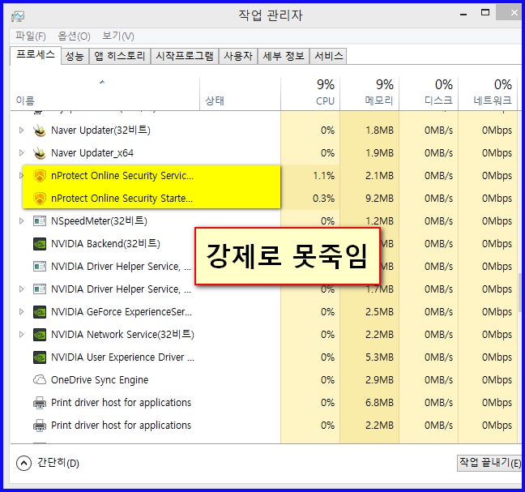The height and width of the screenshot is (492, 525).
Task: Sort by the 디스크 column header
Action: (429, 94)
